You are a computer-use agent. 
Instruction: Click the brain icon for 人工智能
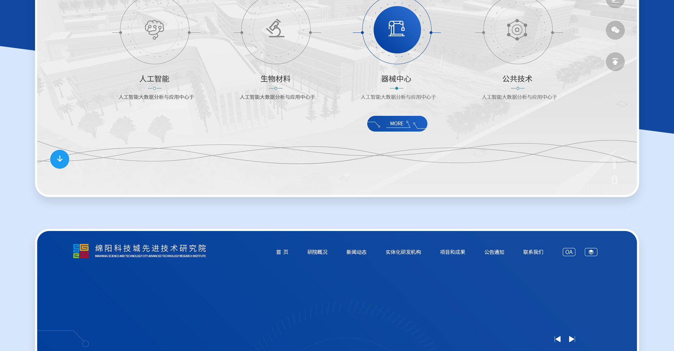point(155,30)
